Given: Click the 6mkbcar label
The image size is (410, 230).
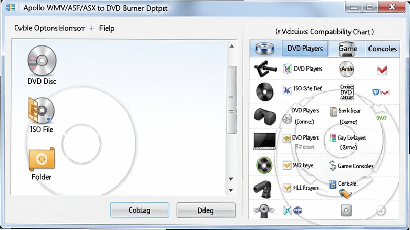Looking at the screenshot, I should click(350, 111).
